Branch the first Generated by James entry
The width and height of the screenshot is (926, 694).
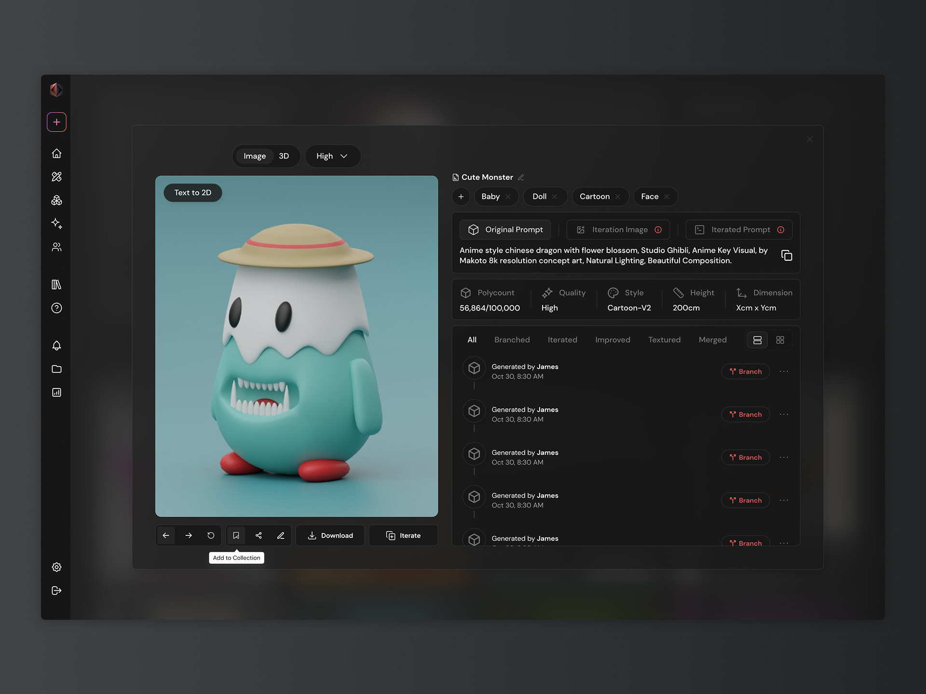[x=746, y=372]
